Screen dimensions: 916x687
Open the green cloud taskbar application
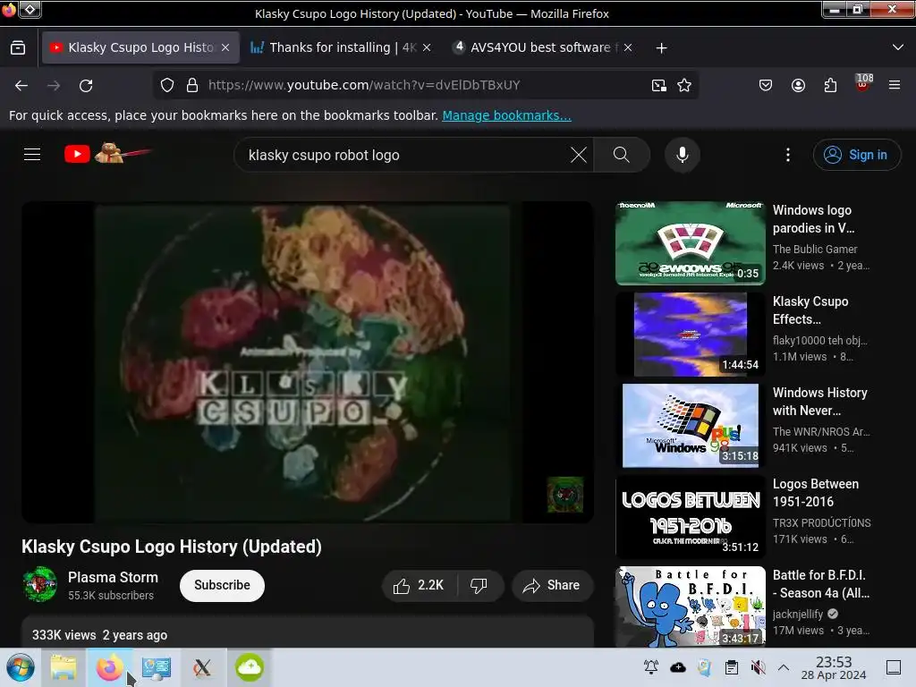250,667
